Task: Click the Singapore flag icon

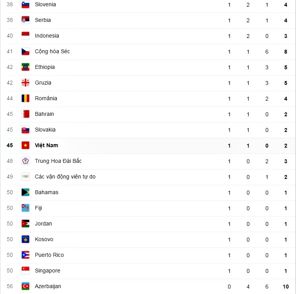Action: 25,271
